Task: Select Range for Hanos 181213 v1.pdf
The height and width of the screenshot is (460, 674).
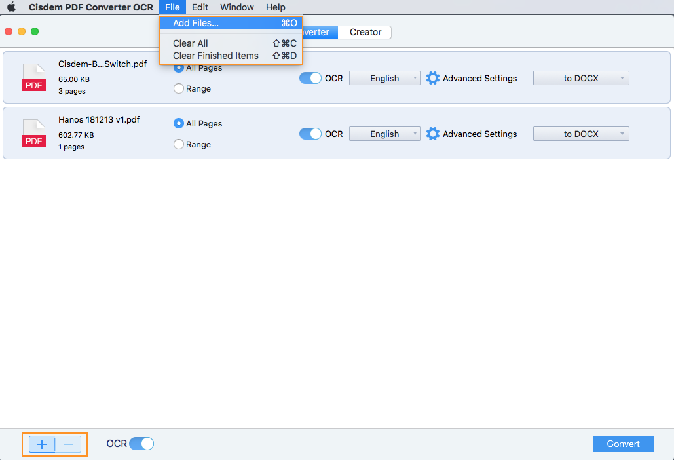Action: click(x=179, y=144)
